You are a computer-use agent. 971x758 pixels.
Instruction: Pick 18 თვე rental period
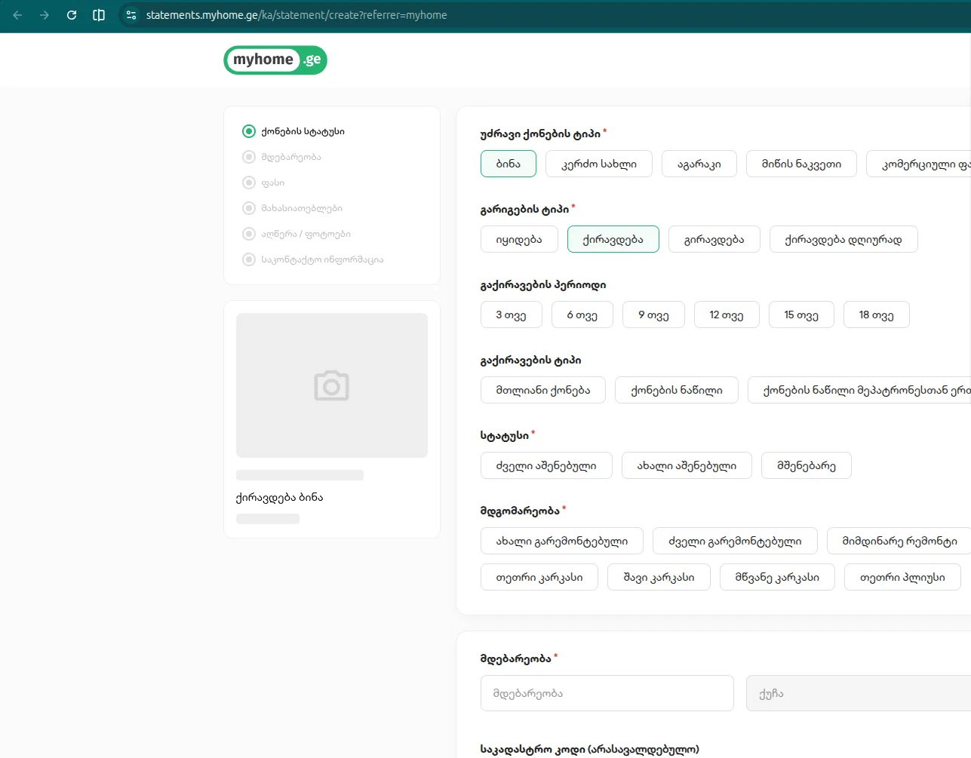point(877,315)
